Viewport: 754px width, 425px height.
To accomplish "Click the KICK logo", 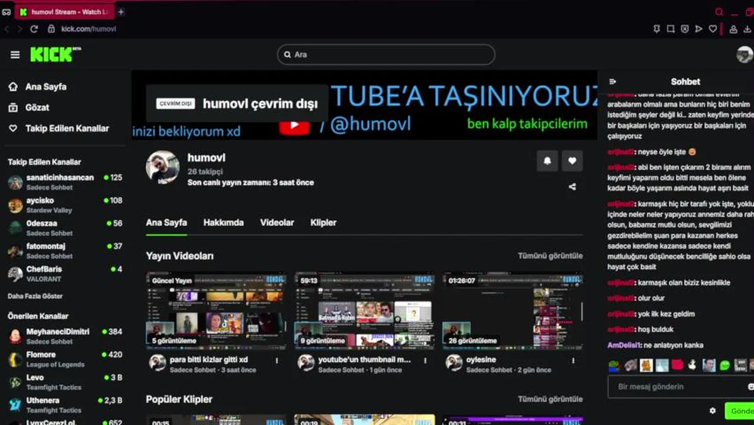I will click(55, 54).
